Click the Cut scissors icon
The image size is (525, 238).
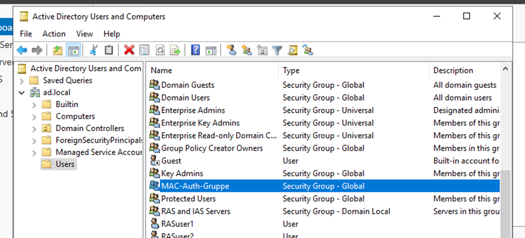click(x=93, y=51)
